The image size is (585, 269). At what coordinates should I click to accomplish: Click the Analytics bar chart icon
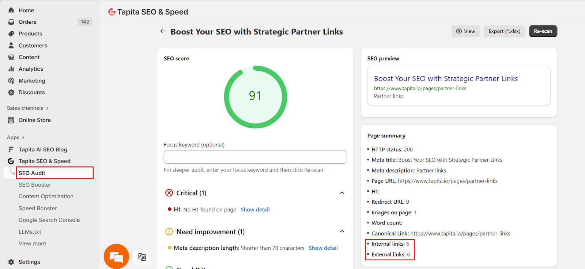(x=11, y=69)
